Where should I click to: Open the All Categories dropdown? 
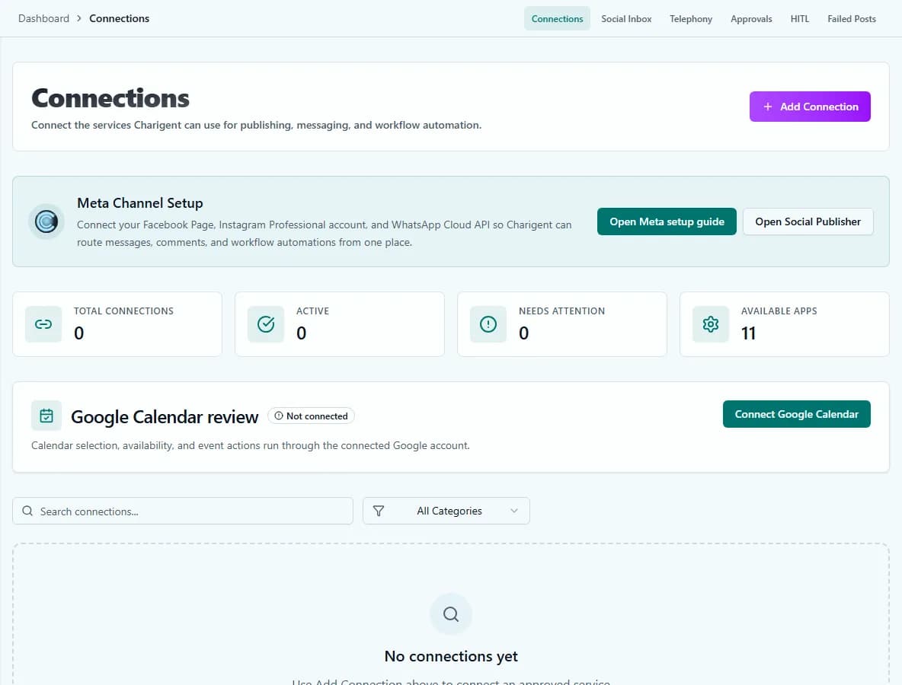point(446,511)
